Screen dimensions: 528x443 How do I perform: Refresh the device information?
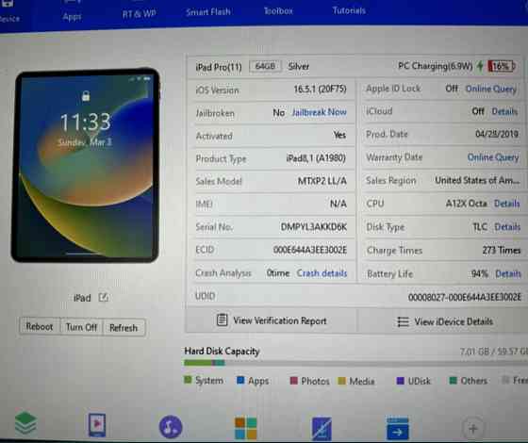pos(124,328)
